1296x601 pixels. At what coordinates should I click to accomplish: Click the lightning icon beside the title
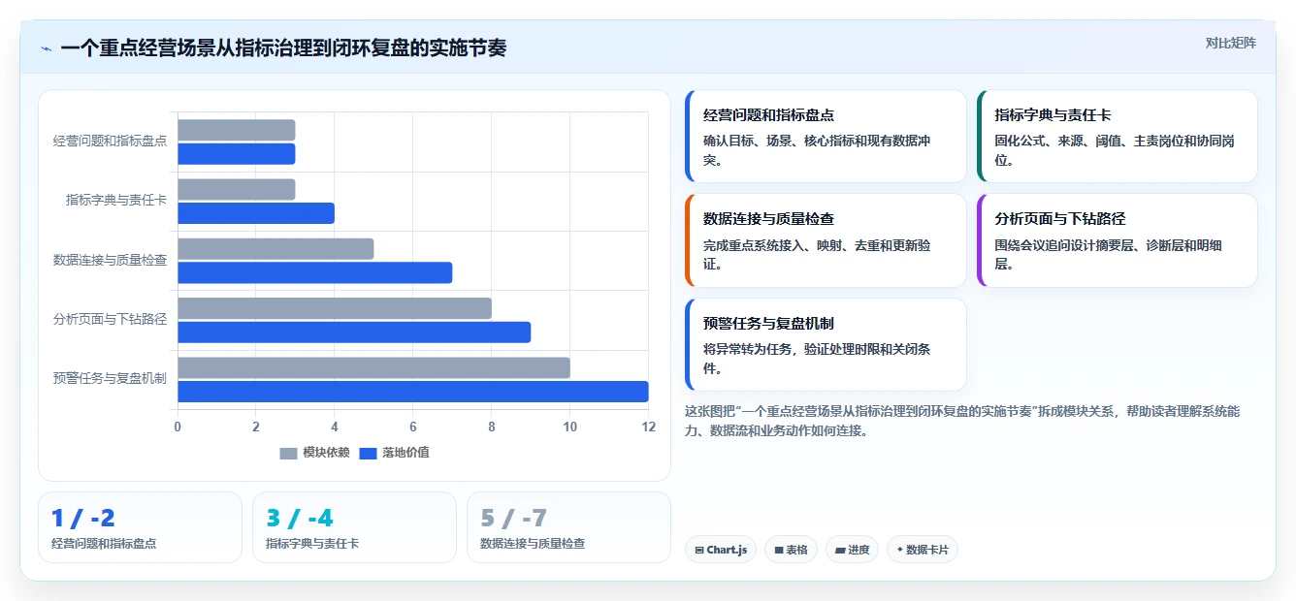point(47,48)
